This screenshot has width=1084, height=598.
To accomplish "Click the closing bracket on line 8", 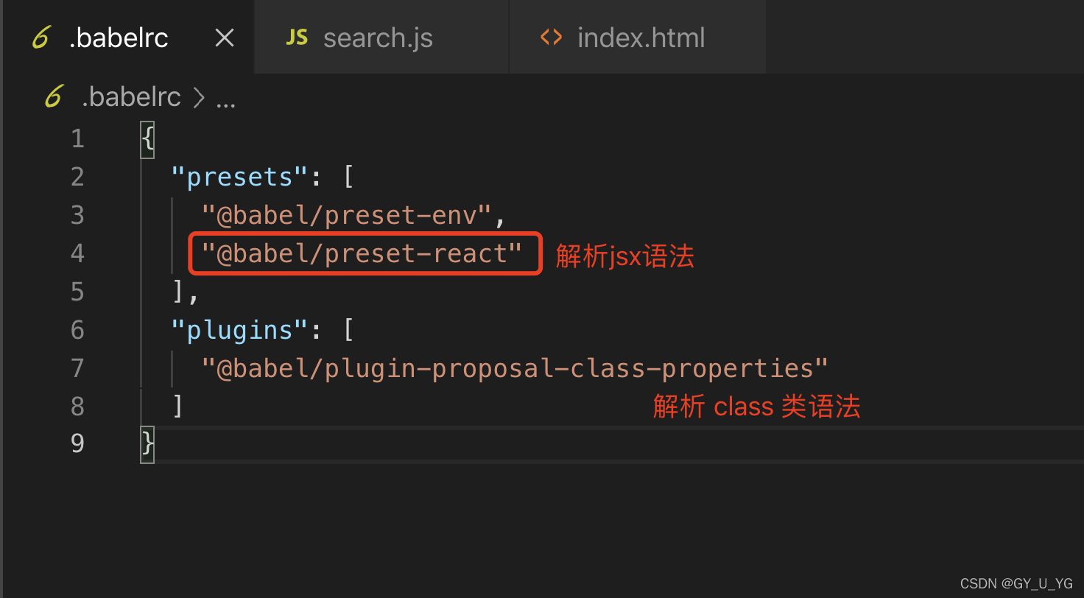I will [x=177, y=407].
